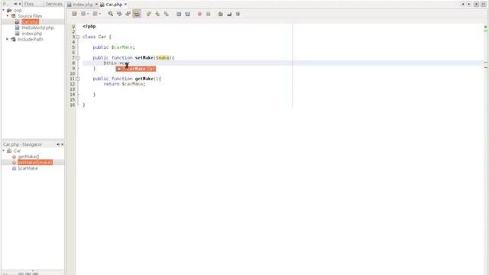489x275 pixels.
Task: Choose carMake from the autocomplete popup
Action: tap(136, 69)
